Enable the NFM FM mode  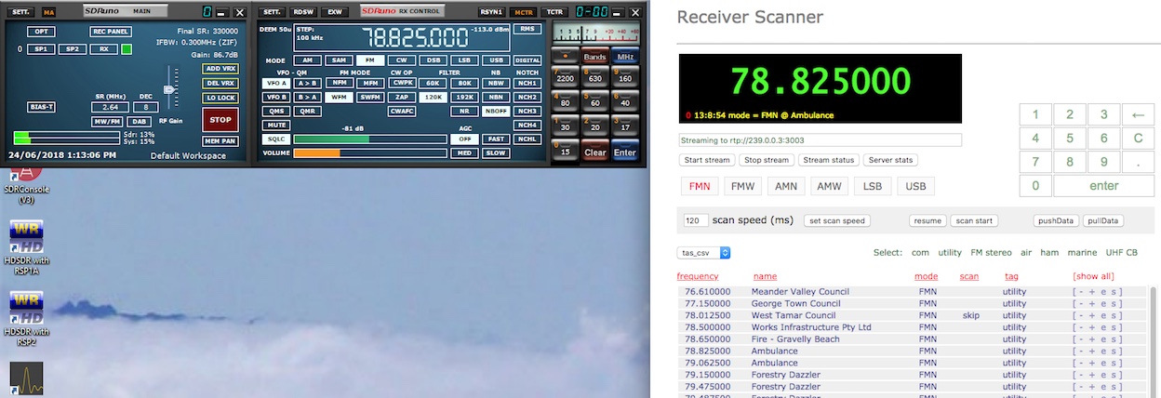[339, 83]
